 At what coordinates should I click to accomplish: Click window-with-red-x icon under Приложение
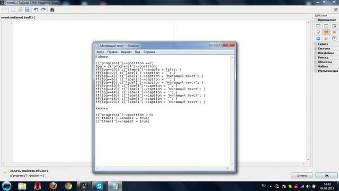point(334,26)
